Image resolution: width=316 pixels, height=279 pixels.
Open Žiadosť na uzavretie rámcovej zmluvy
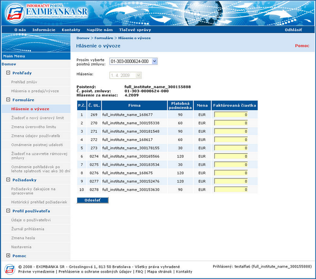click(x=39, y=156)
